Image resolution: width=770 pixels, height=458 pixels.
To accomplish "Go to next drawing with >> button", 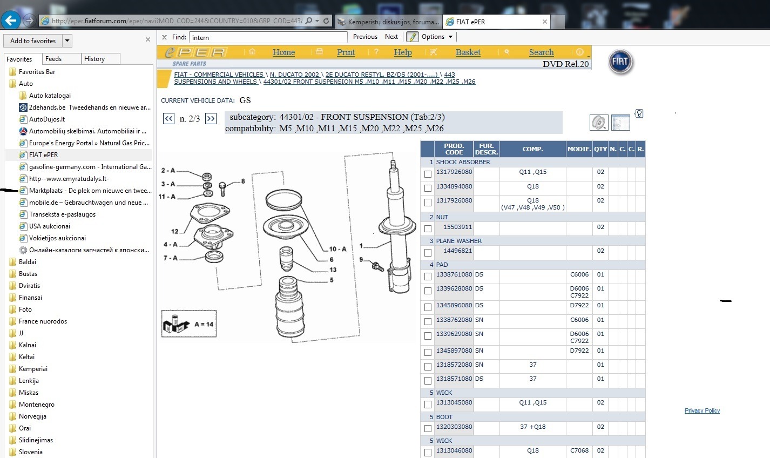I will 211,119.
